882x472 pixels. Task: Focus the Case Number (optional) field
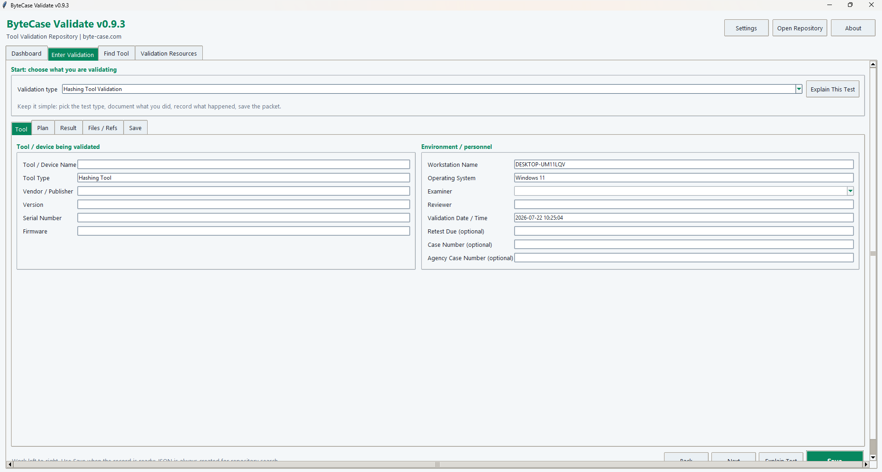pos(684,245)
